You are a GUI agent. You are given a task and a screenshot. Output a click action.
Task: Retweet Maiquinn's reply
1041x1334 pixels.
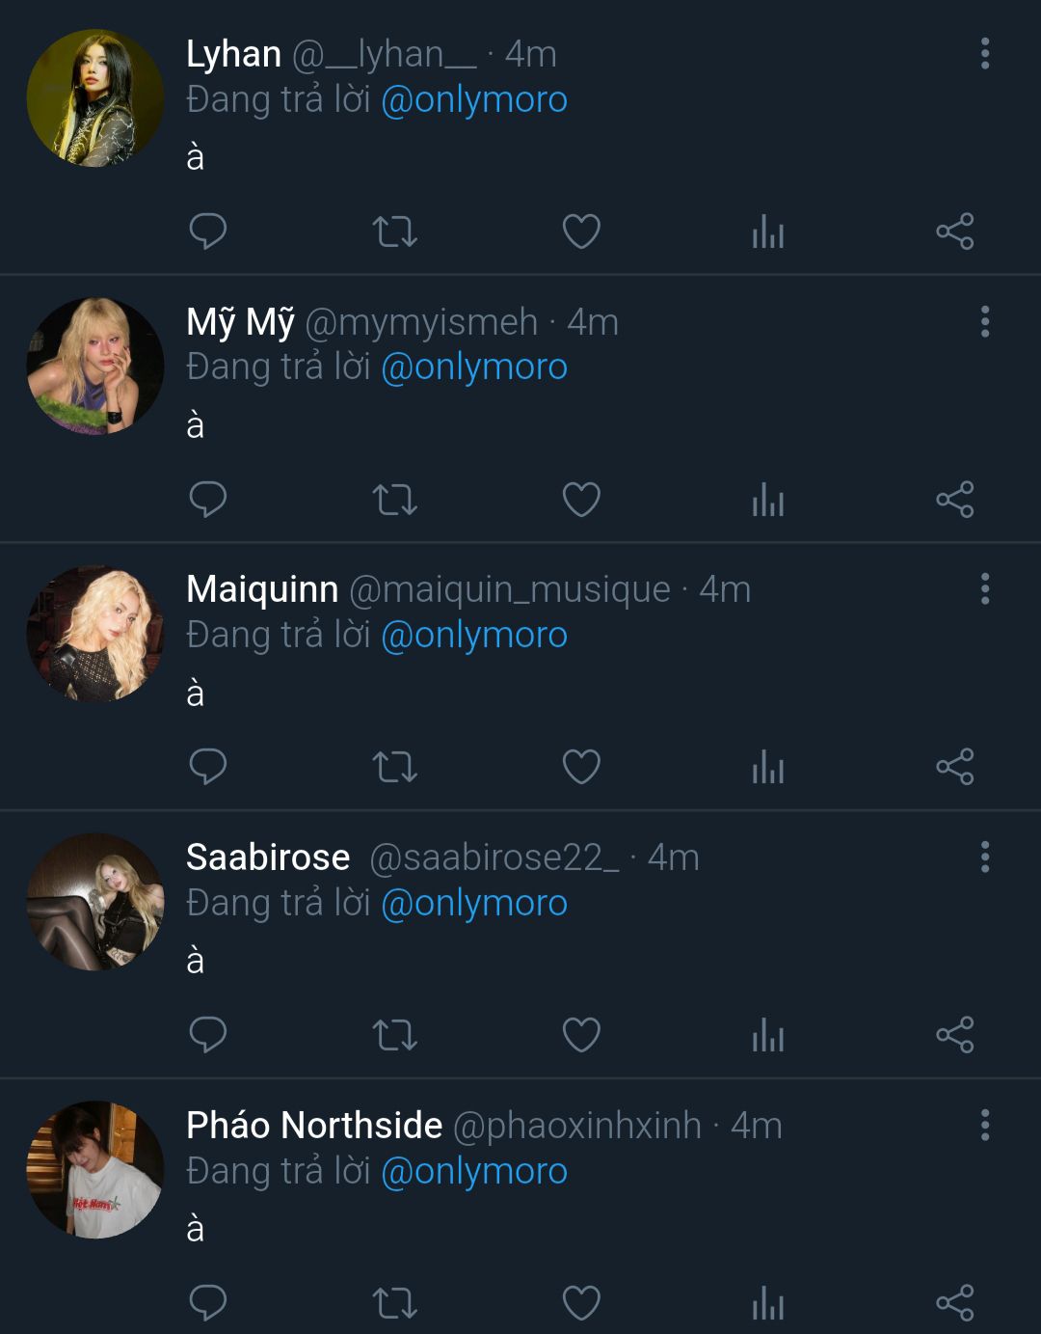tap(394, 768)
